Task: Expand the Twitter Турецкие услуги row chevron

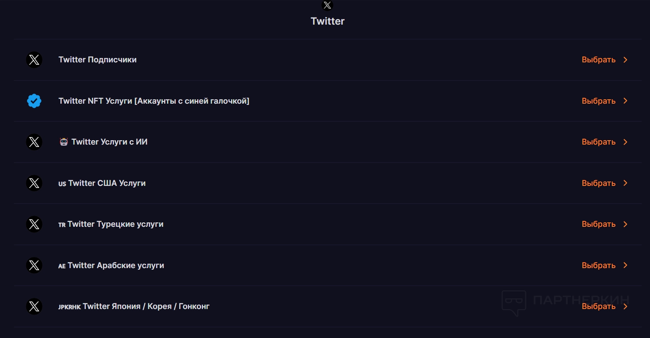Action: coord(625,224)
